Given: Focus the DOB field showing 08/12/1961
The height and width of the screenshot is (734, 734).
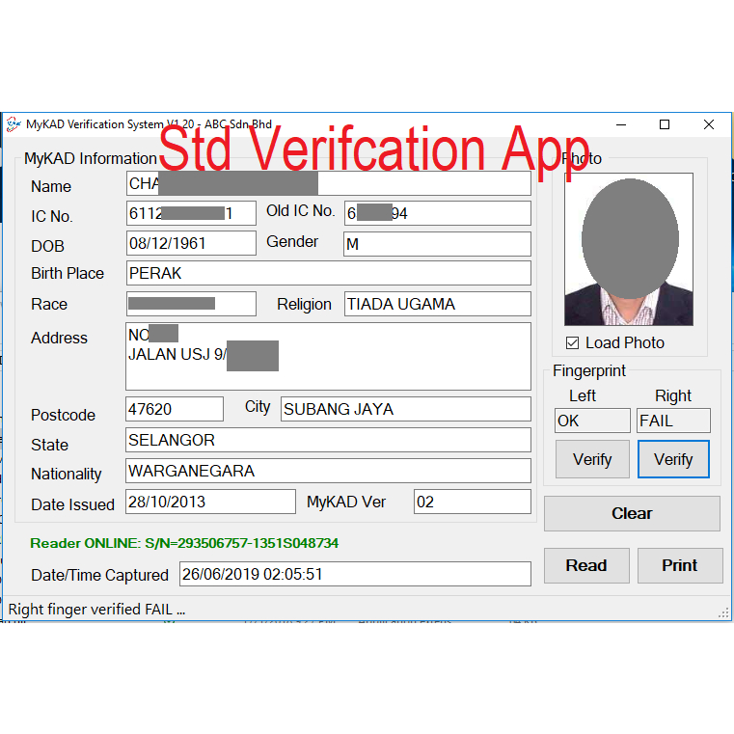Looking at the screenshot, I should tap(191, 243).
